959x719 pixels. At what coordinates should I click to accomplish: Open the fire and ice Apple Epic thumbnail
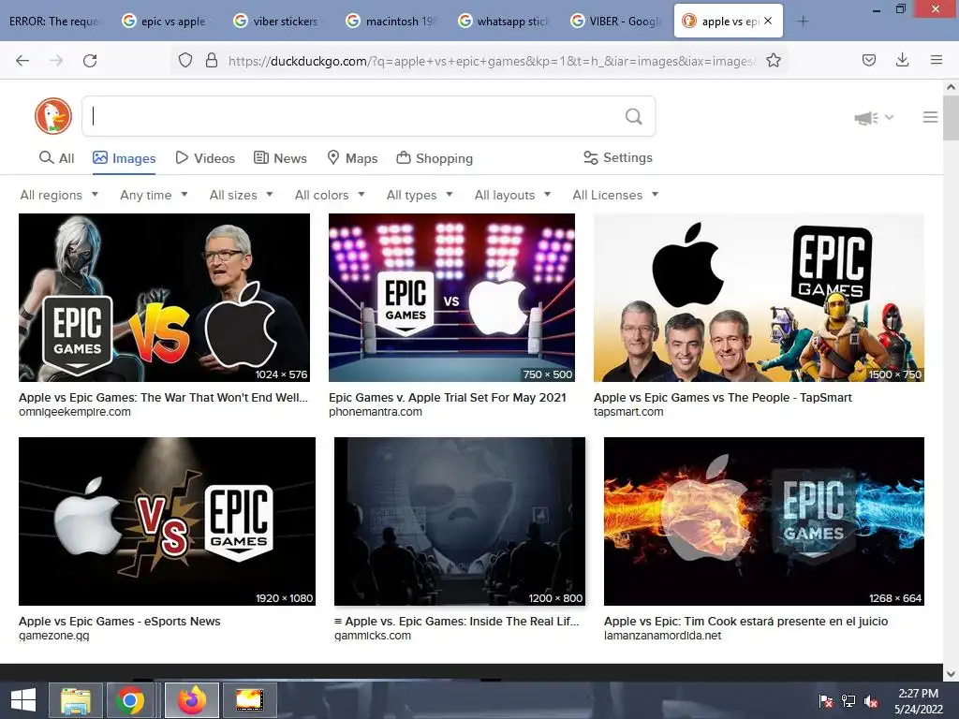[x=764, y=521]
